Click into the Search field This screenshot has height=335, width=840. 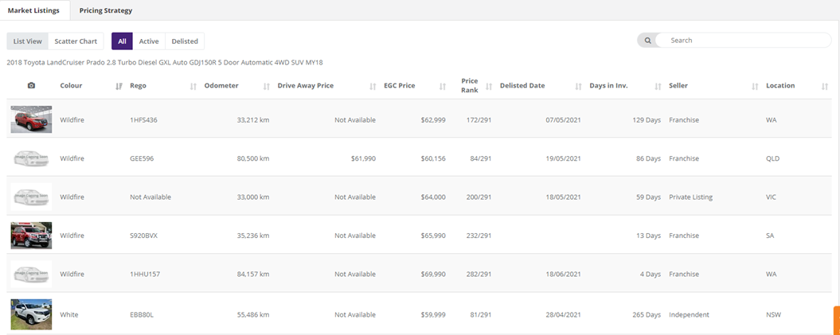click(x=743, y=40)
